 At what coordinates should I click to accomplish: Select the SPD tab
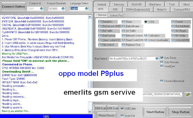coord(115,9)
